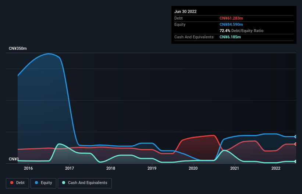Click the red Debt endpoint marker
The image size is (302, 194).
click(x=296, y=144)
